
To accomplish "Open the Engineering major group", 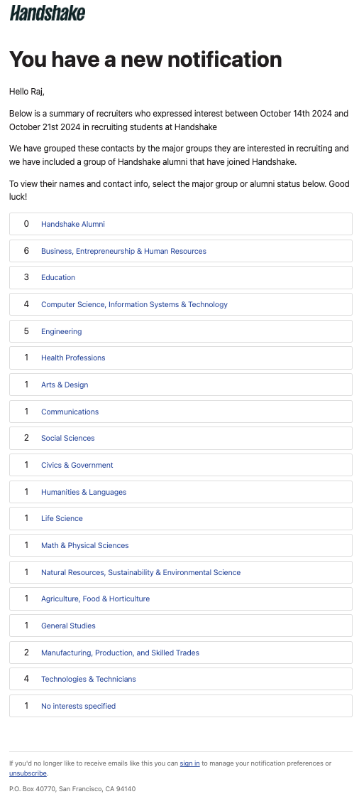I will click(x=61, y=331).
